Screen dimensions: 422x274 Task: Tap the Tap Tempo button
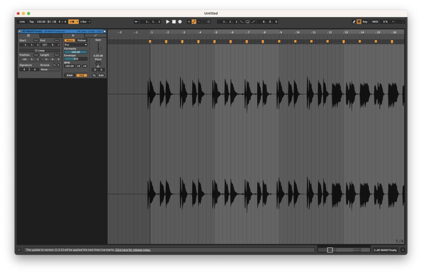tap(32, 22)
